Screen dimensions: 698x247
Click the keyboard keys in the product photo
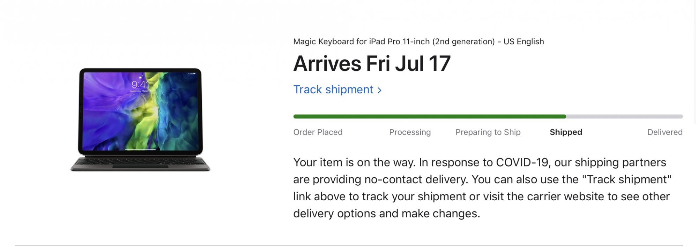tap(140, 161)
